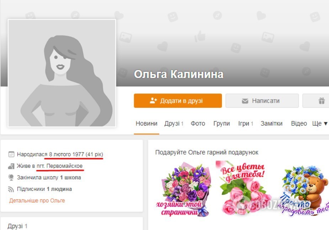Open the profile avatar placeholder image
The image size is (329, 230).
62,73
